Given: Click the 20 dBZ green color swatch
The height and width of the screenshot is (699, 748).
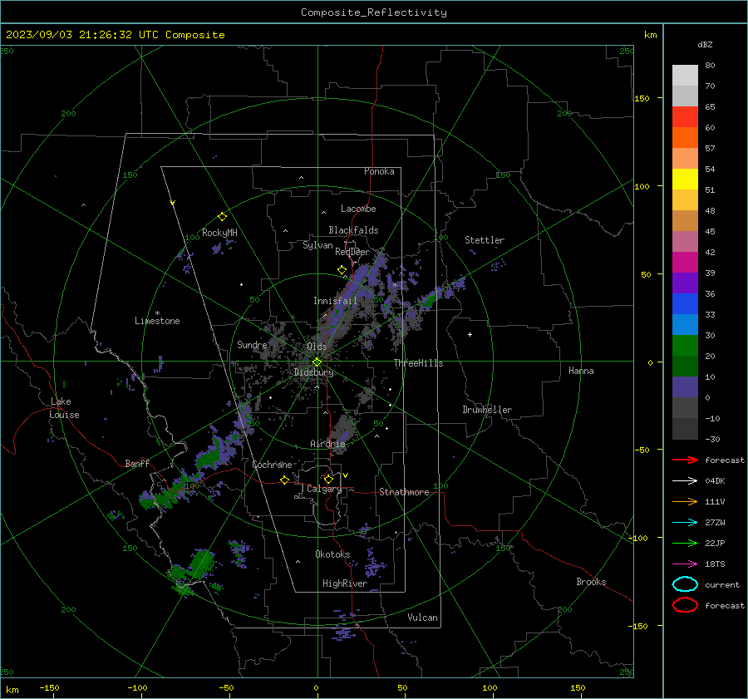Looking at the screenshot, I should [685, 346].
